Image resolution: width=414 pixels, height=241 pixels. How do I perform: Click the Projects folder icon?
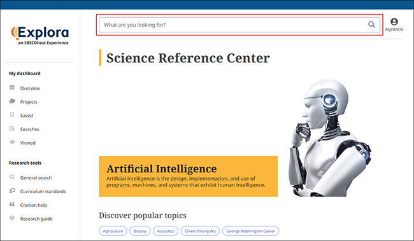tap(12, 101)
